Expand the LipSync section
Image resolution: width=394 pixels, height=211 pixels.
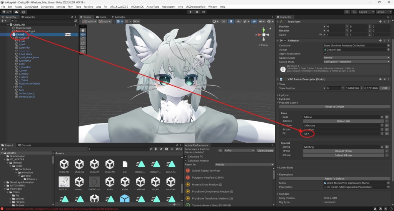(x=278, y=95)
